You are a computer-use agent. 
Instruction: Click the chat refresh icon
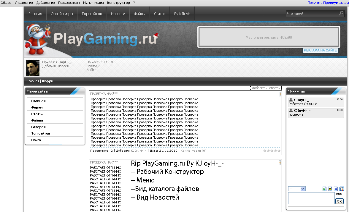[x=324, y=189]
